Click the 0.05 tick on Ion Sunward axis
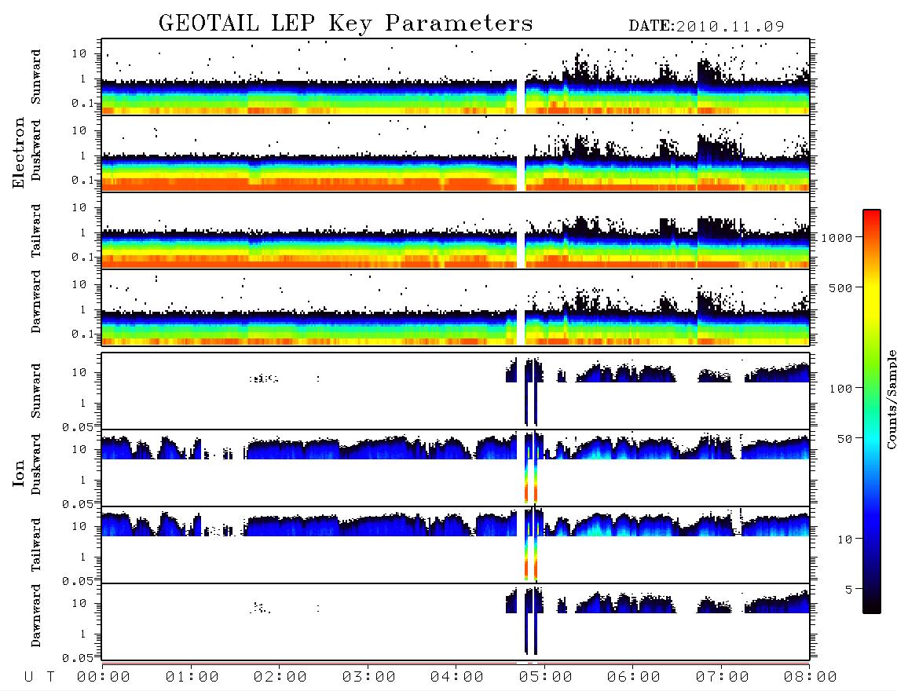 [77, 426]
